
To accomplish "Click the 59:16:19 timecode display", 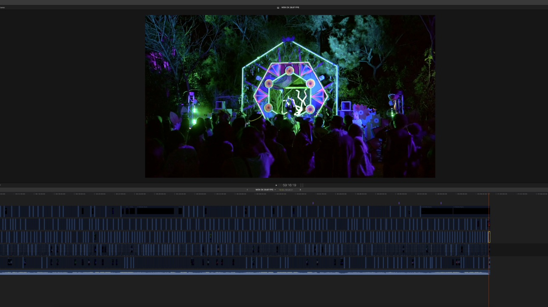I will 289,185.
